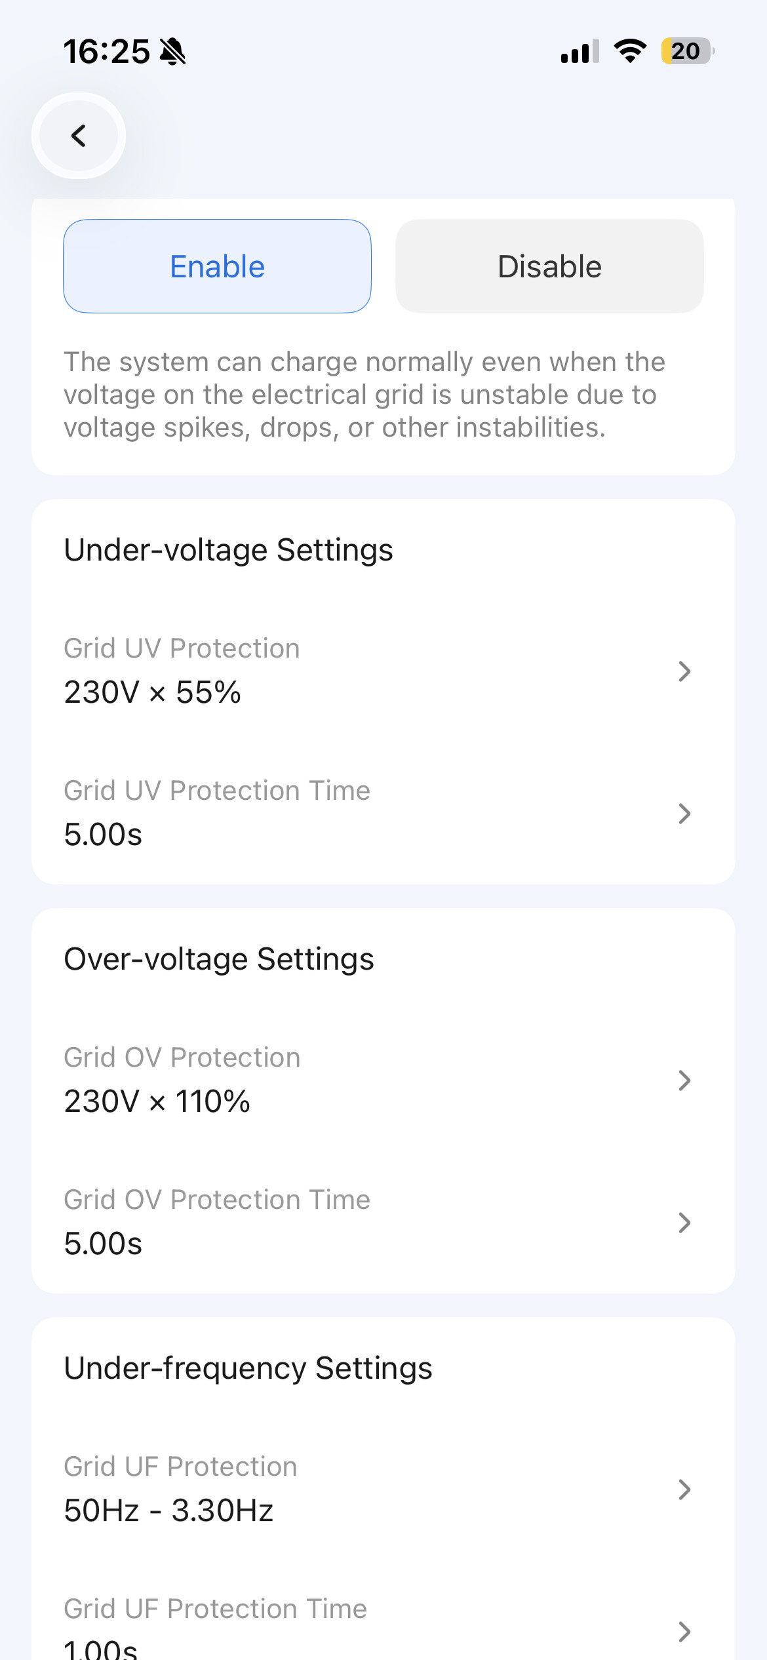Select the Disable option

point(549,266)
